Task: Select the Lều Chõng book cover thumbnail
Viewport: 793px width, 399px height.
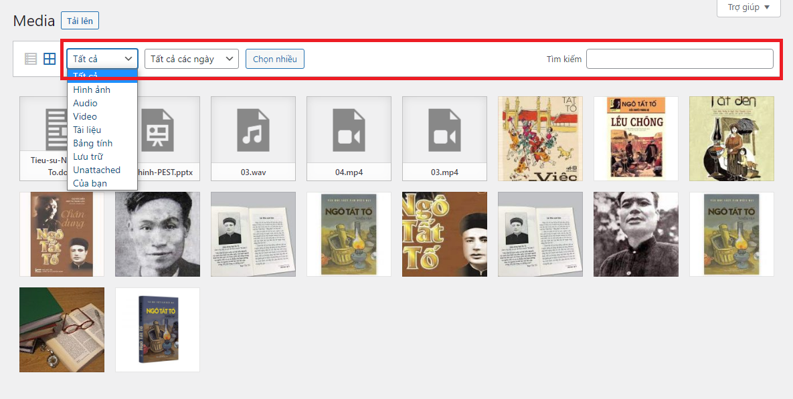Action: pyautogui.click(x=636, y=138)
